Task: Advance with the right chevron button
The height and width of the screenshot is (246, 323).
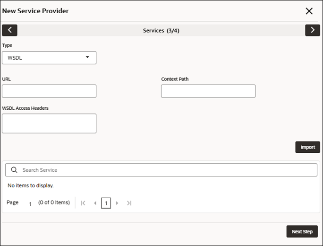Action: [x=313, y=30]
